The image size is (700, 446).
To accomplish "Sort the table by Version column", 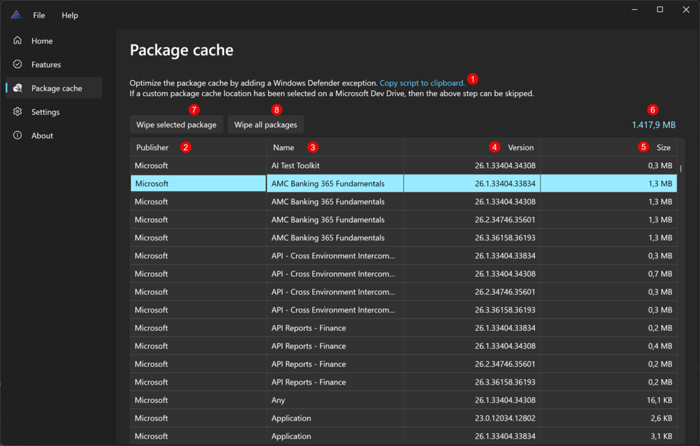I will [520, 147].
